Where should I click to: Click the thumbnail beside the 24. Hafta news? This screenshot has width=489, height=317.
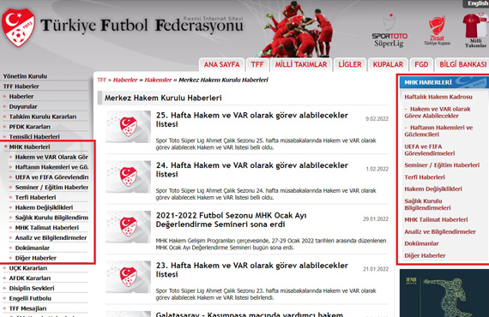coord(128,176)
